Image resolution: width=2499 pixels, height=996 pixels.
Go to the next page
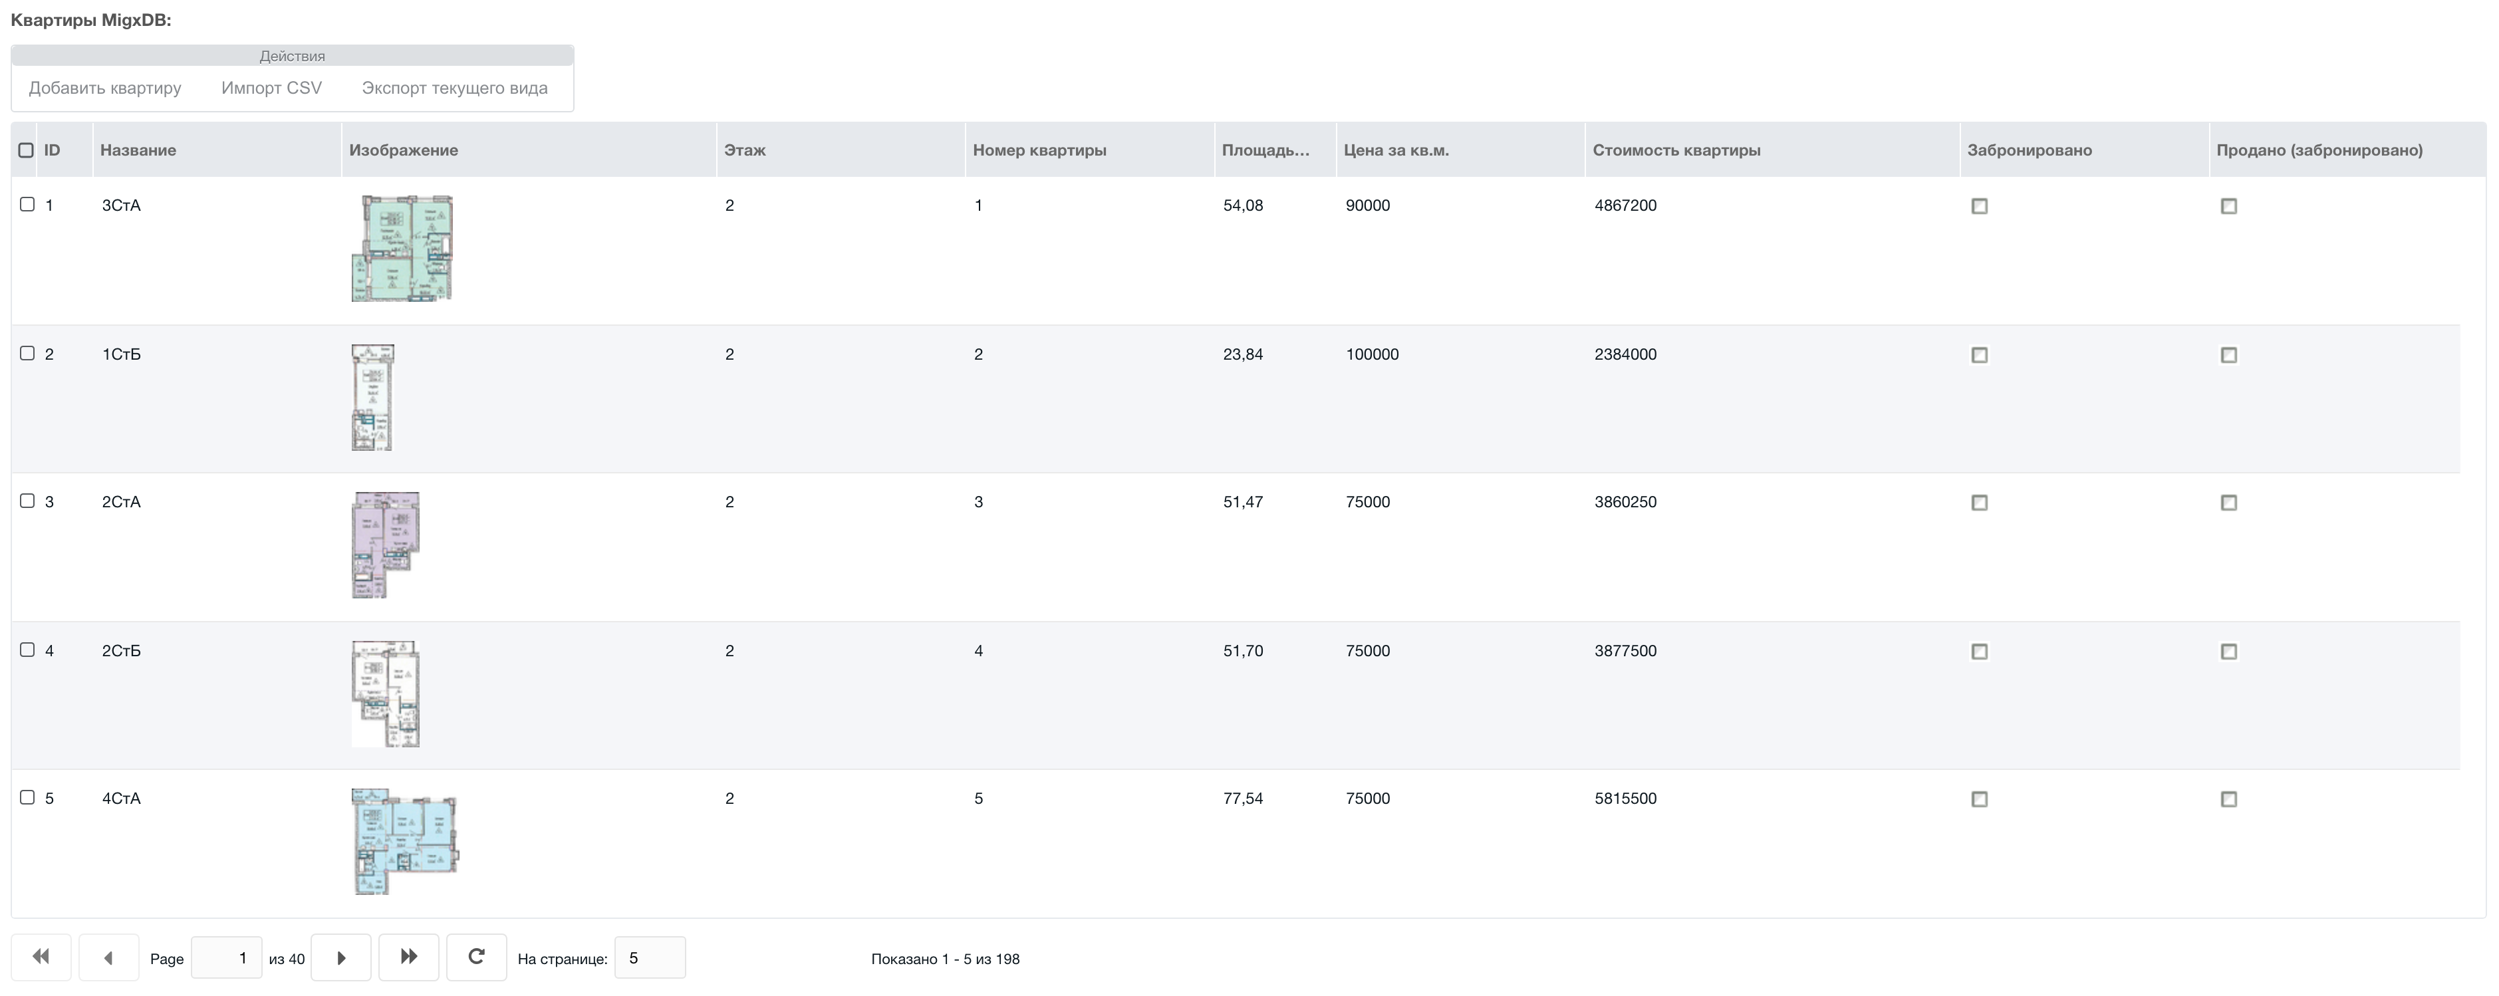[340, 957]
